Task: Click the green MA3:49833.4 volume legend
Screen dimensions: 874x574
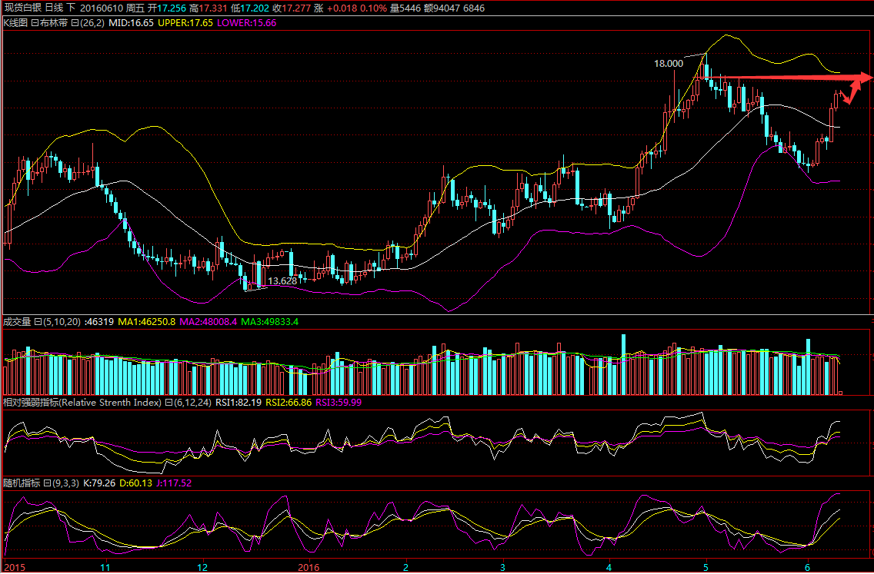Action: pos(269,321)
